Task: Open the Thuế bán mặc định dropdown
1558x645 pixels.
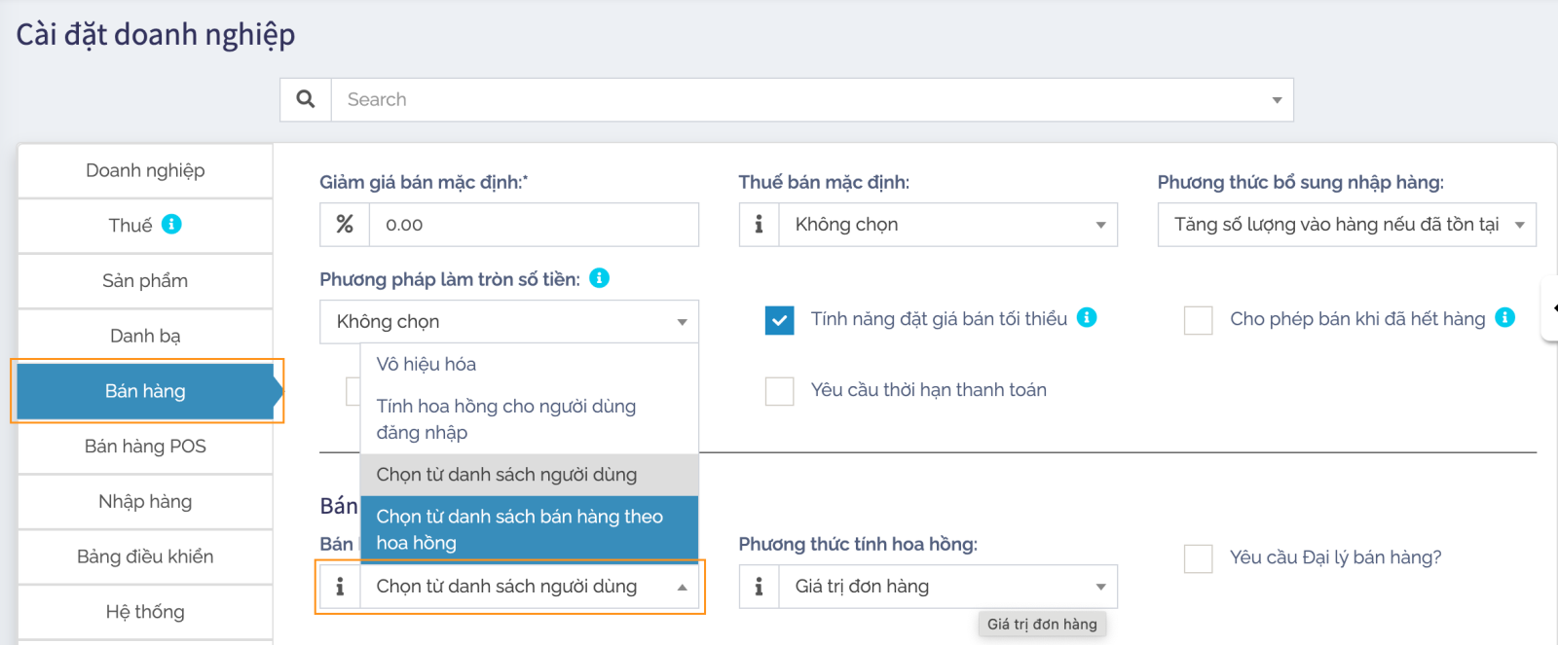Action: click(x=946, y=225)
